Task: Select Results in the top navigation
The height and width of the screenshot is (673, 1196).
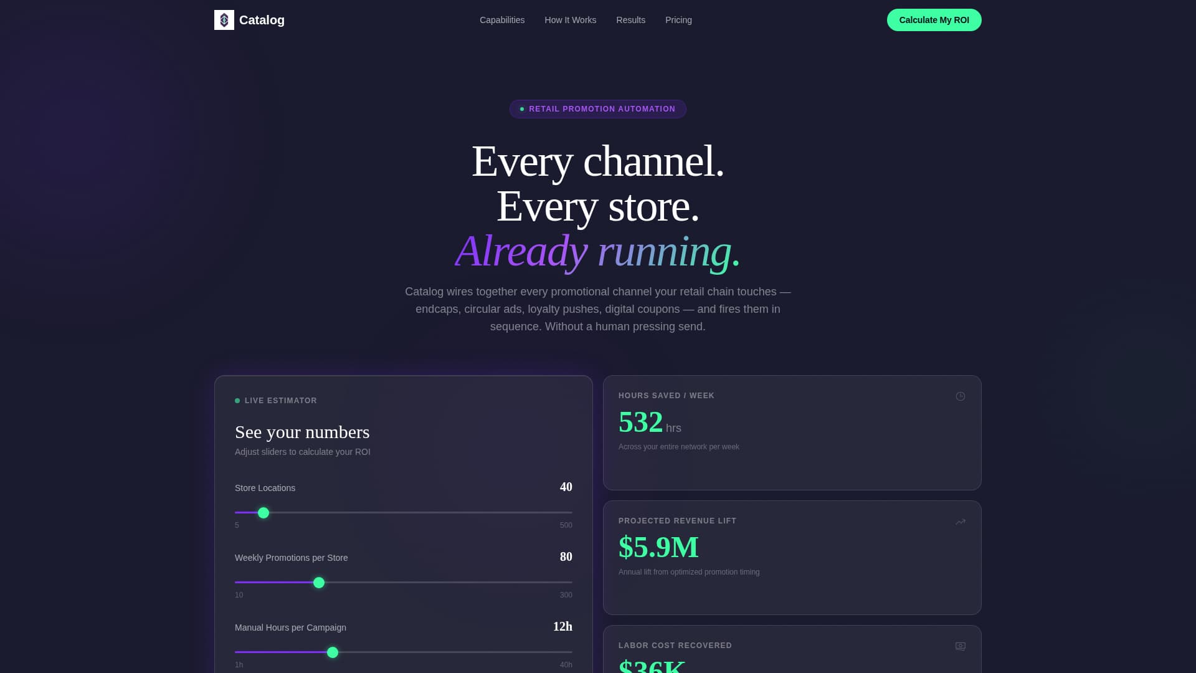Action: point(630,20)
